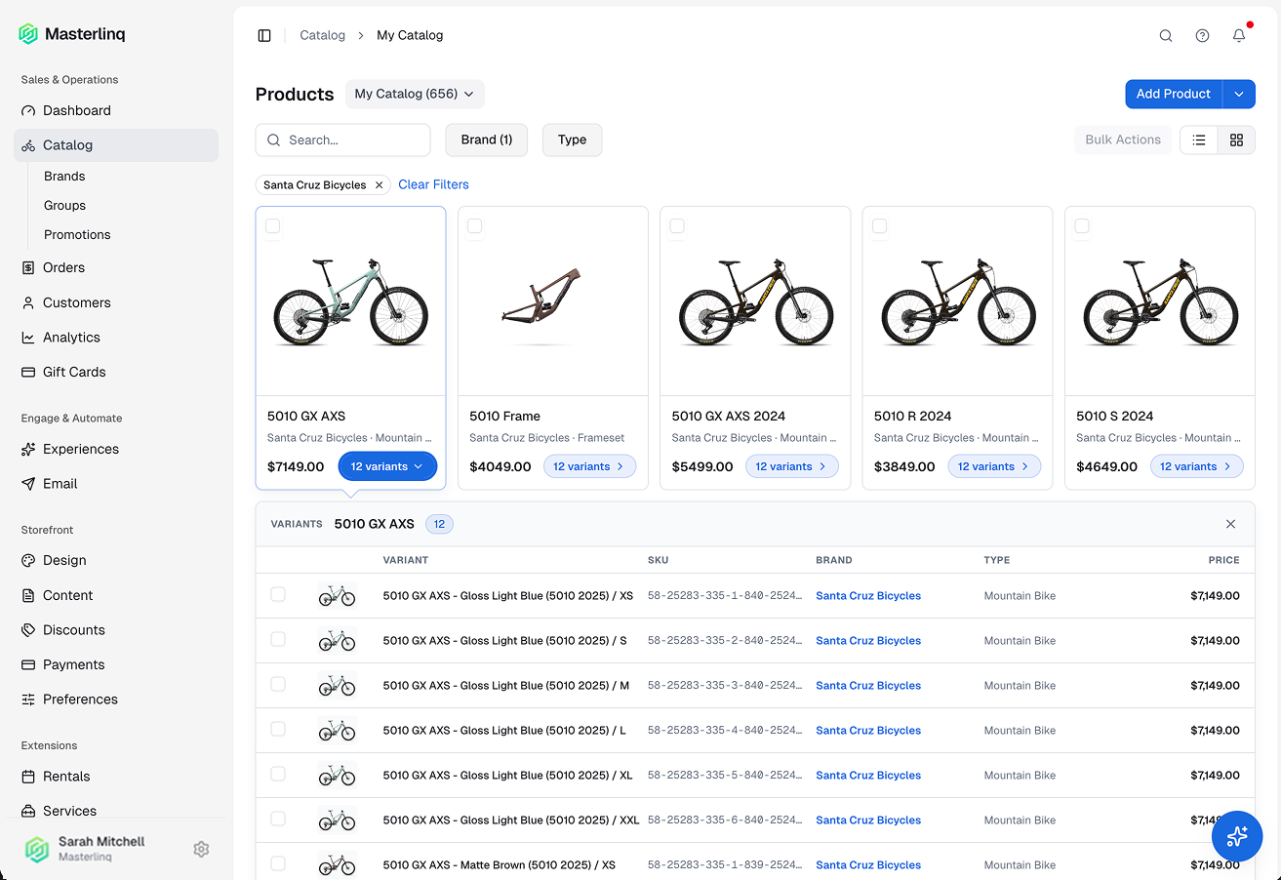Screen dimensions: 1281x880
Task: Click the Discounts tag icon
Action: (x=28, y=630)
